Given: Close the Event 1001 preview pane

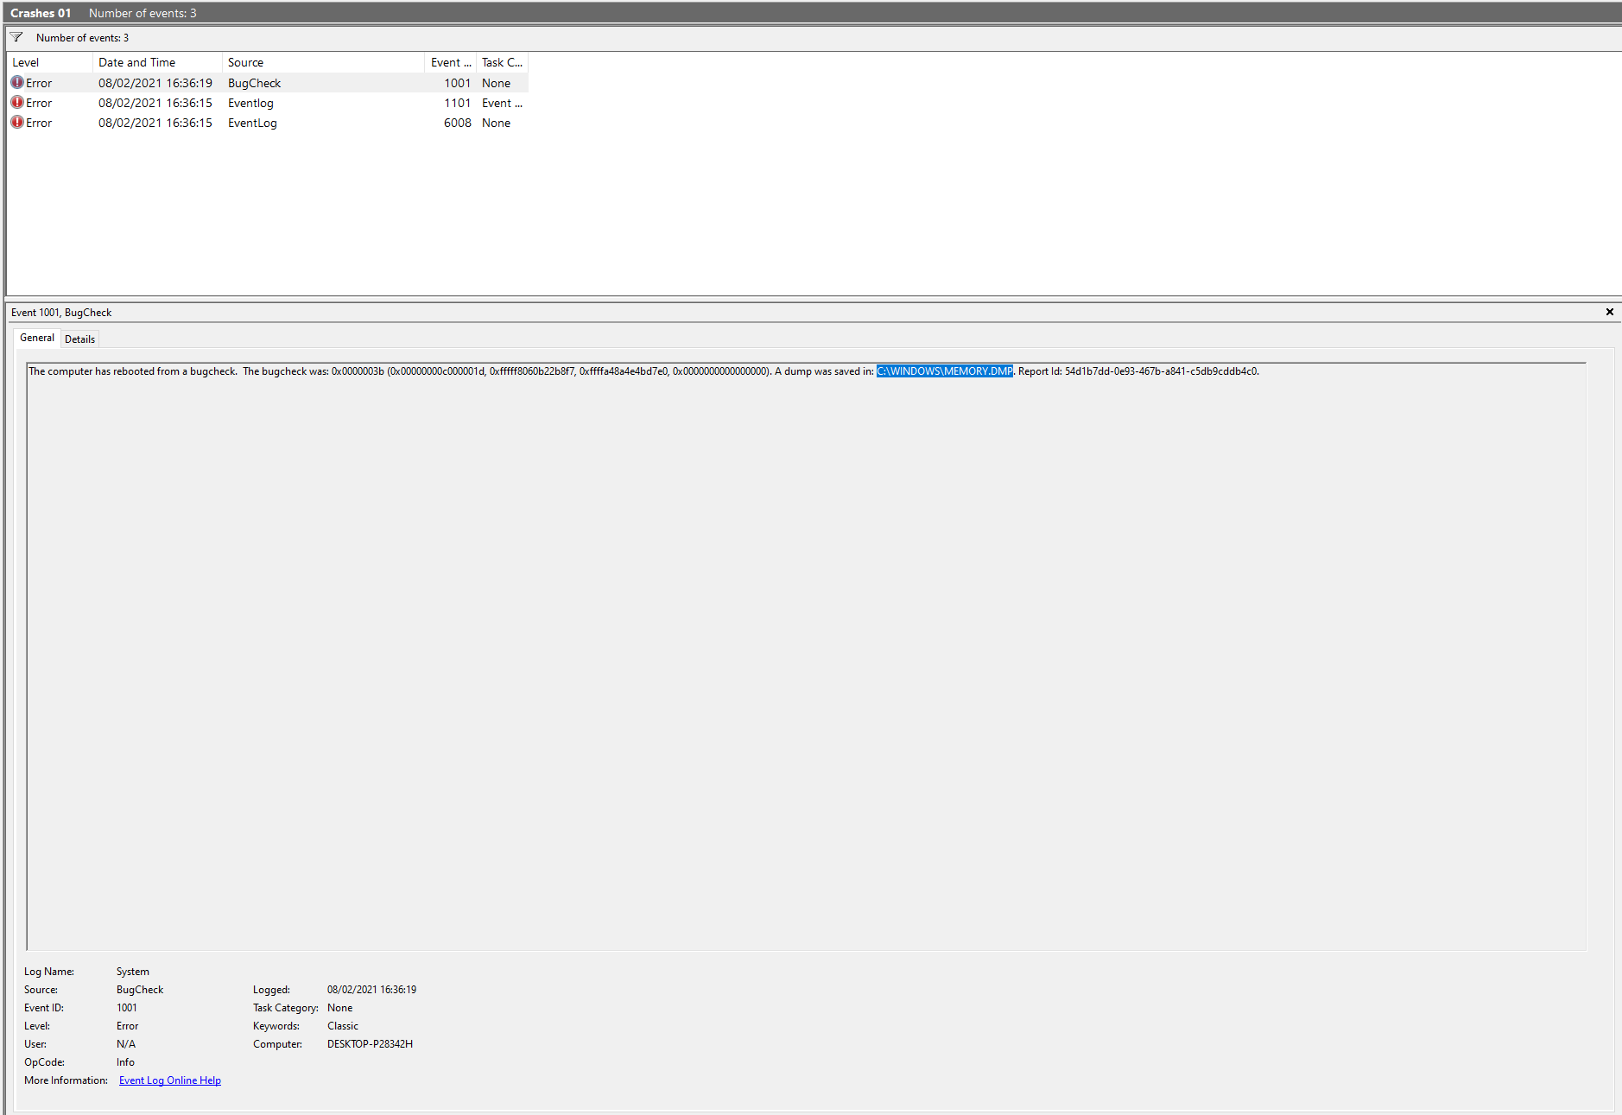Looking at the screenshot, I should (x=1610, y=312).
